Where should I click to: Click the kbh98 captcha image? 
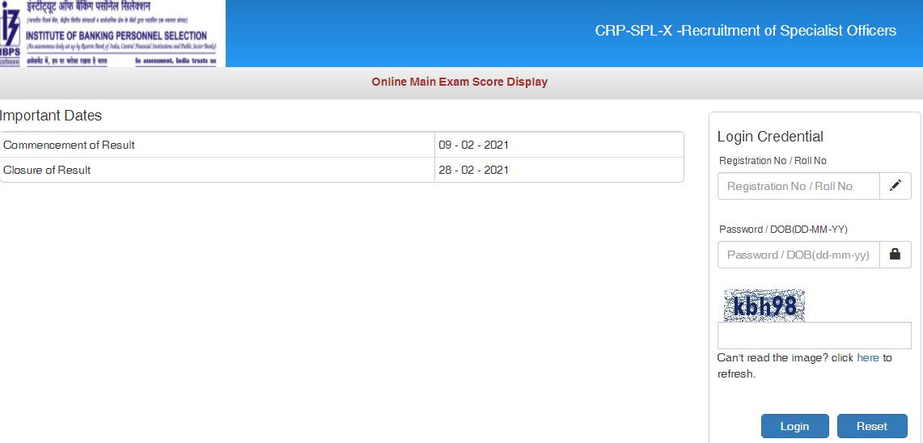pos(764,306)
